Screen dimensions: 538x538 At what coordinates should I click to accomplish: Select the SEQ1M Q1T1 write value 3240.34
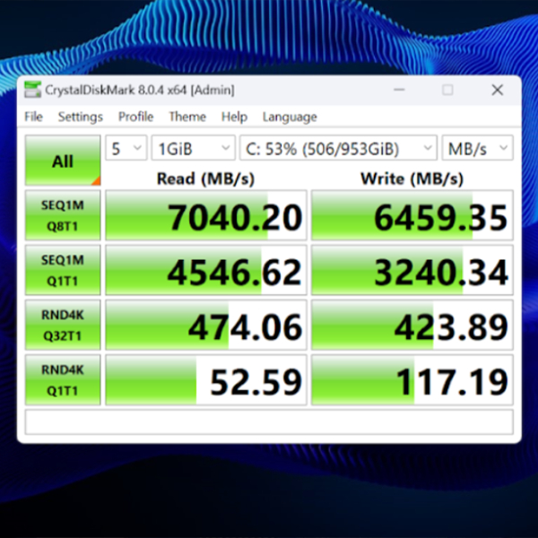(x=412, y=271)
